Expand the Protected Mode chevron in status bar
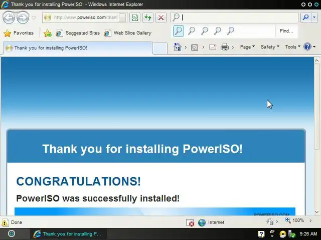Viewport: 321px width, 240px height. [277, 221]
